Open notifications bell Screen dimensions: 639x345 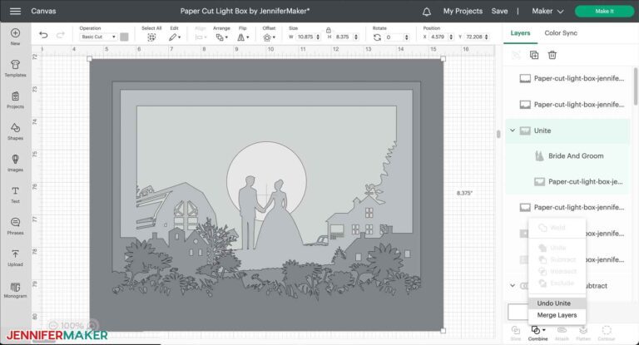click(427, 12)
